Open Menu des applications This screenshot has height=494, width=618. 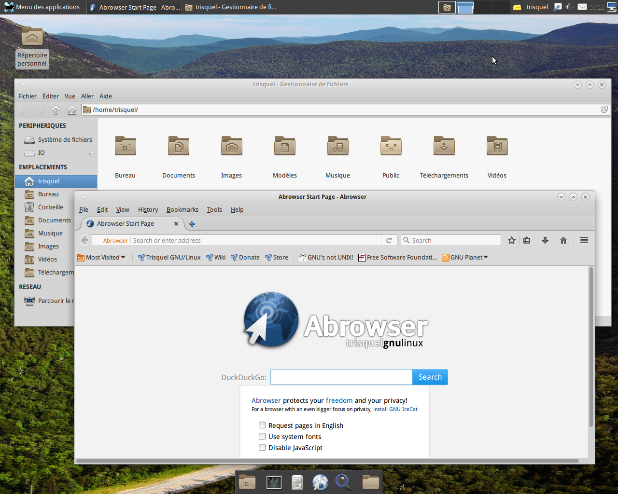pyautogui.click(x=42, y=7)
